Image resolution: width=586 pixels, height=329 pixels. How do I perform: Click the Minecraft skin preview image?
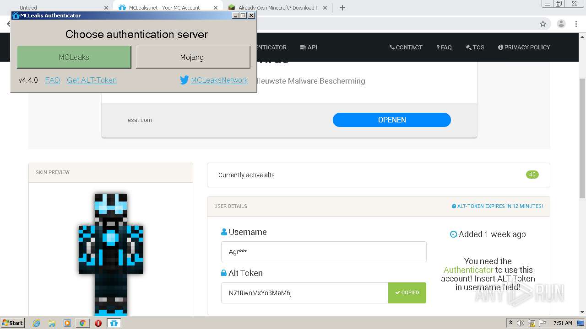(x=111, y=254)
